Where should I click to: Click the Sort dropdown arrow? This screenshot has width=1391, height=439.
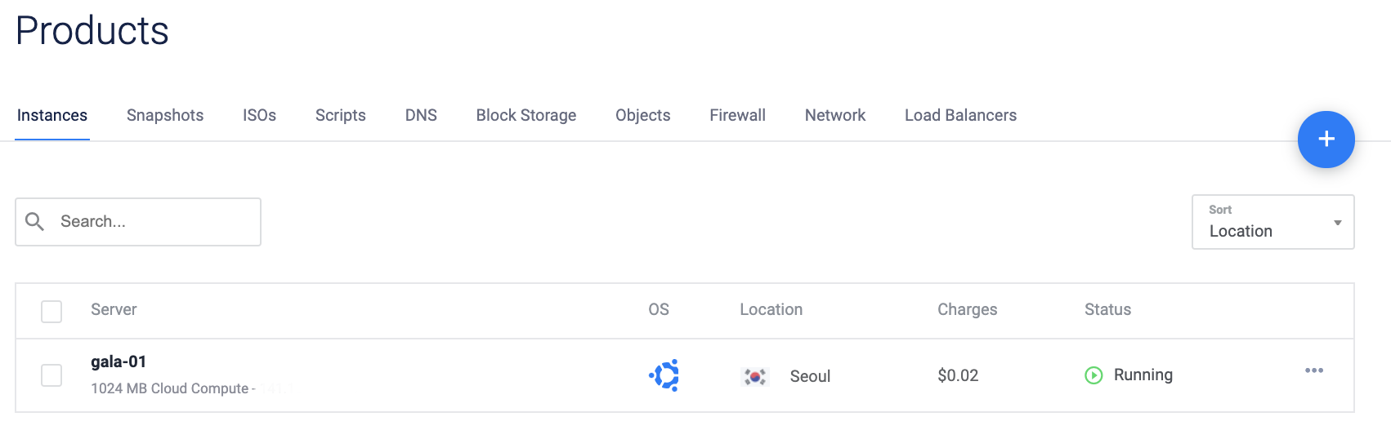pyautogui.click(x=1337, y=223)
